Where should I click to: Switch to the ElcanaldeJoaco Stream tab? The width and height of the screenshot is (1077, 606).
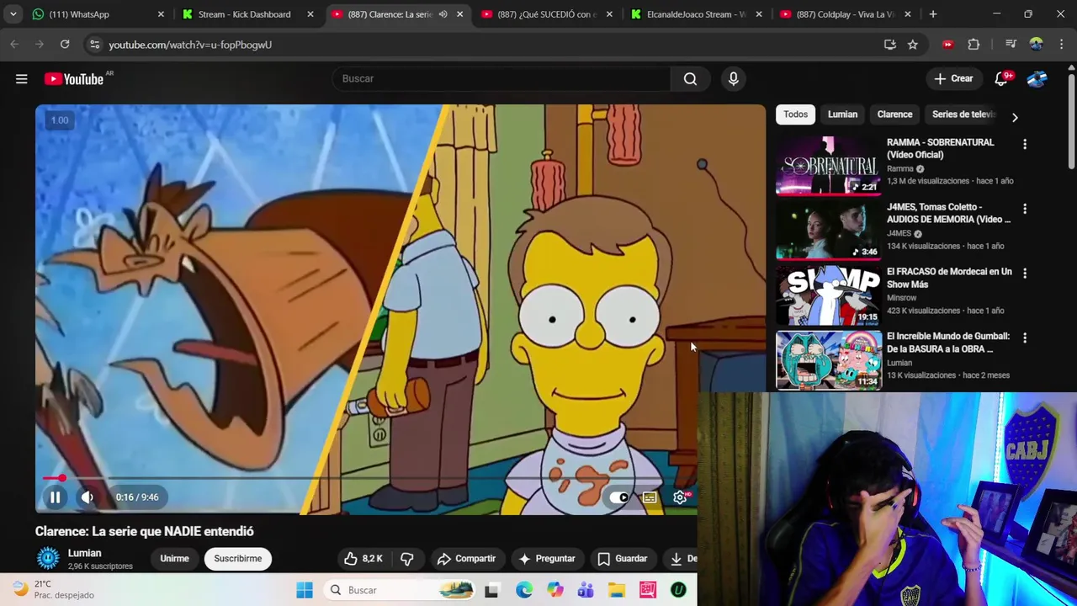pos(697,14)
